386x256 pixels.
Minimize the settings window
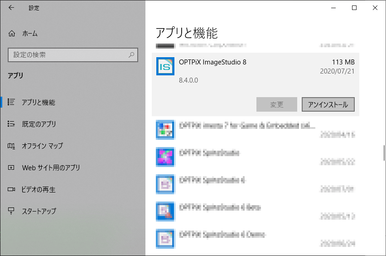333,8
